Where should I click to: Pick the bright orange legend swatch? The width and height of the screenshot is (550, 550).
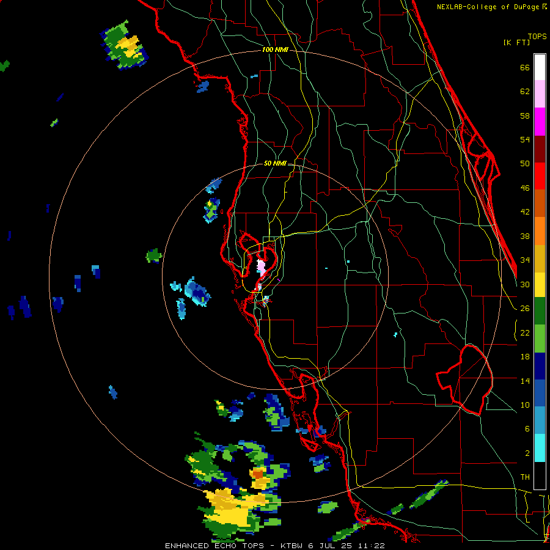(540, 231)
